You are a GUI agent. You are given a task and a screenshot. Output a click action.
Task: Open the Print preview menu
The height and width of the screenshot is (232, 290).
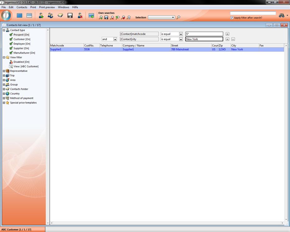47,7
